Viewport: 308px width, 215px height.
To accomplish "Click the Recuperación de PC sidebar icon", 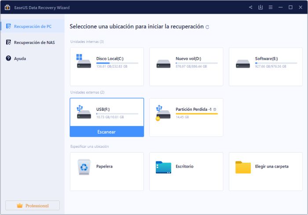I will coord(8,26).
